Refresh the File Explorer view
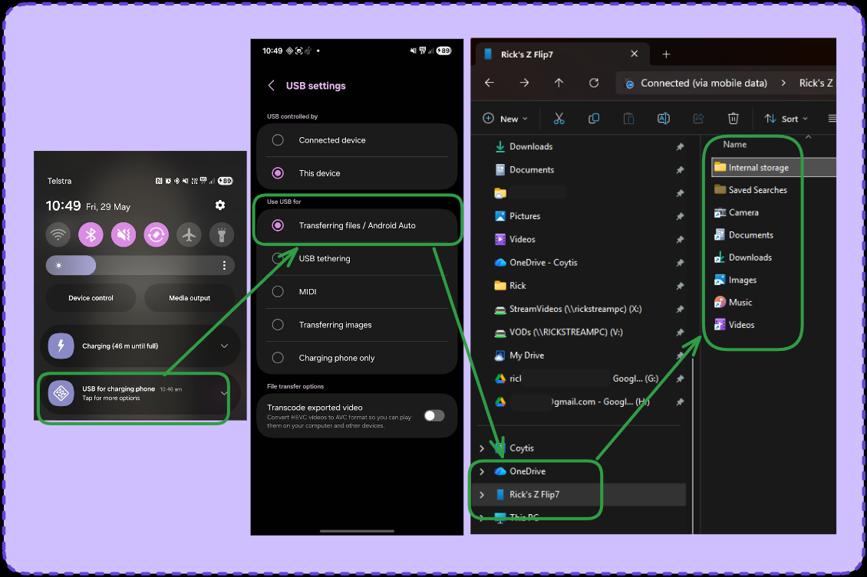The width and height of the screenshot is (867, 577). (594, 83)
